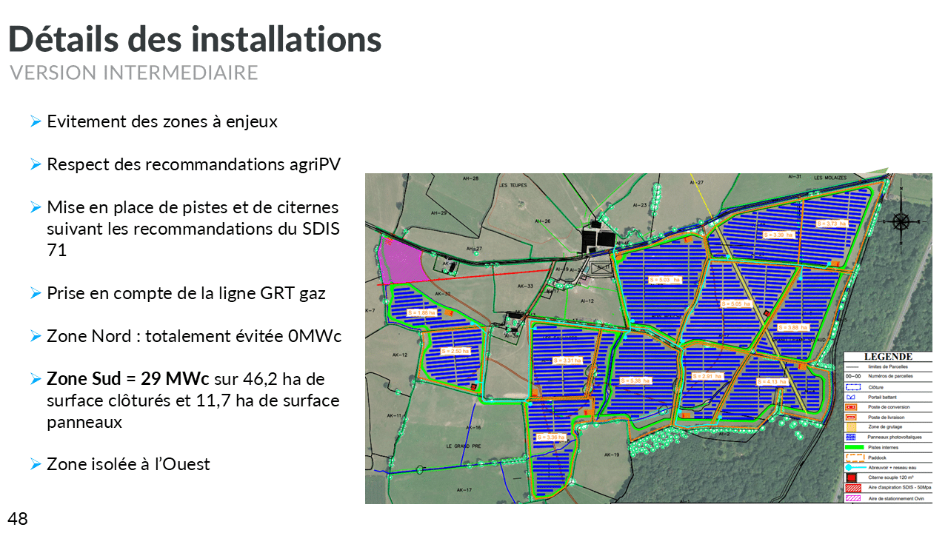
Task: Click the Poste de livraison legend icon
Action: 851,417
